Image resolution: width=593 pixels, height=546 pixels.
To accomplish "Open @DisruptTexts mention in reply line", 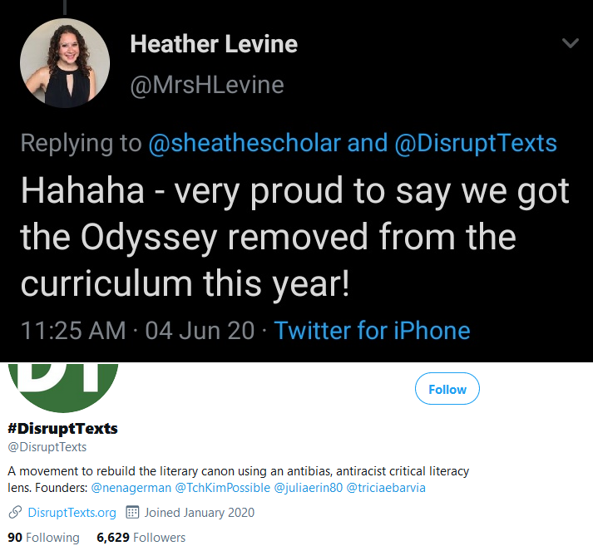I will click(x=476, y=143).
